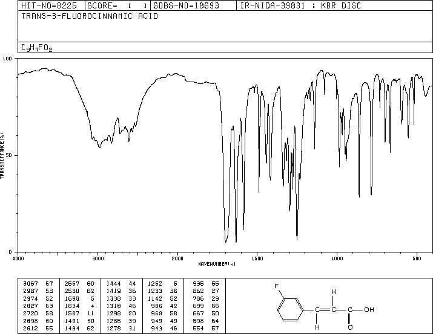Select peak 1278 in the peak table
Screen dimensions: 433x334
113,328
